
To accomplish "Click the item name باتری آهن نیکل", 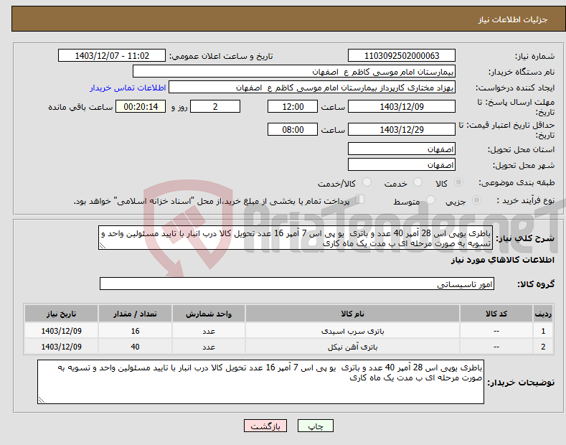I will click(352, 347).
